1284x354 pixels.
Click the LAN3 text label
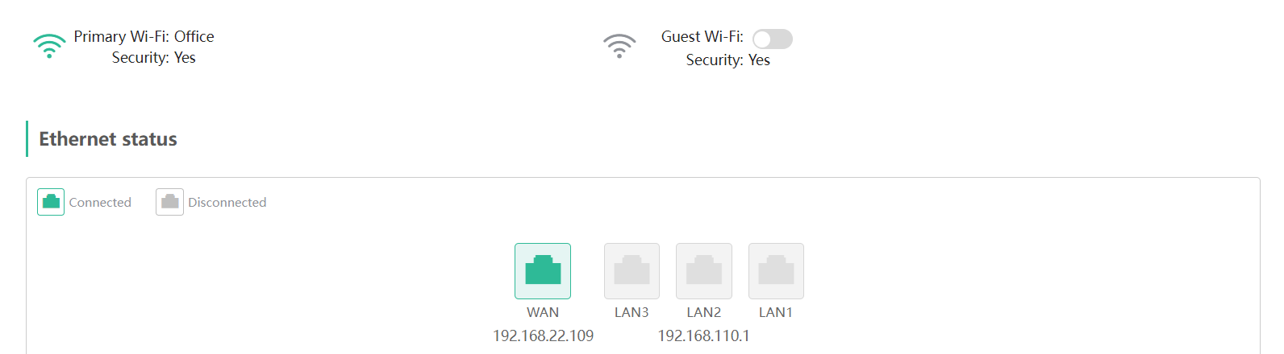pyautogui.click(x=632, y=312)
